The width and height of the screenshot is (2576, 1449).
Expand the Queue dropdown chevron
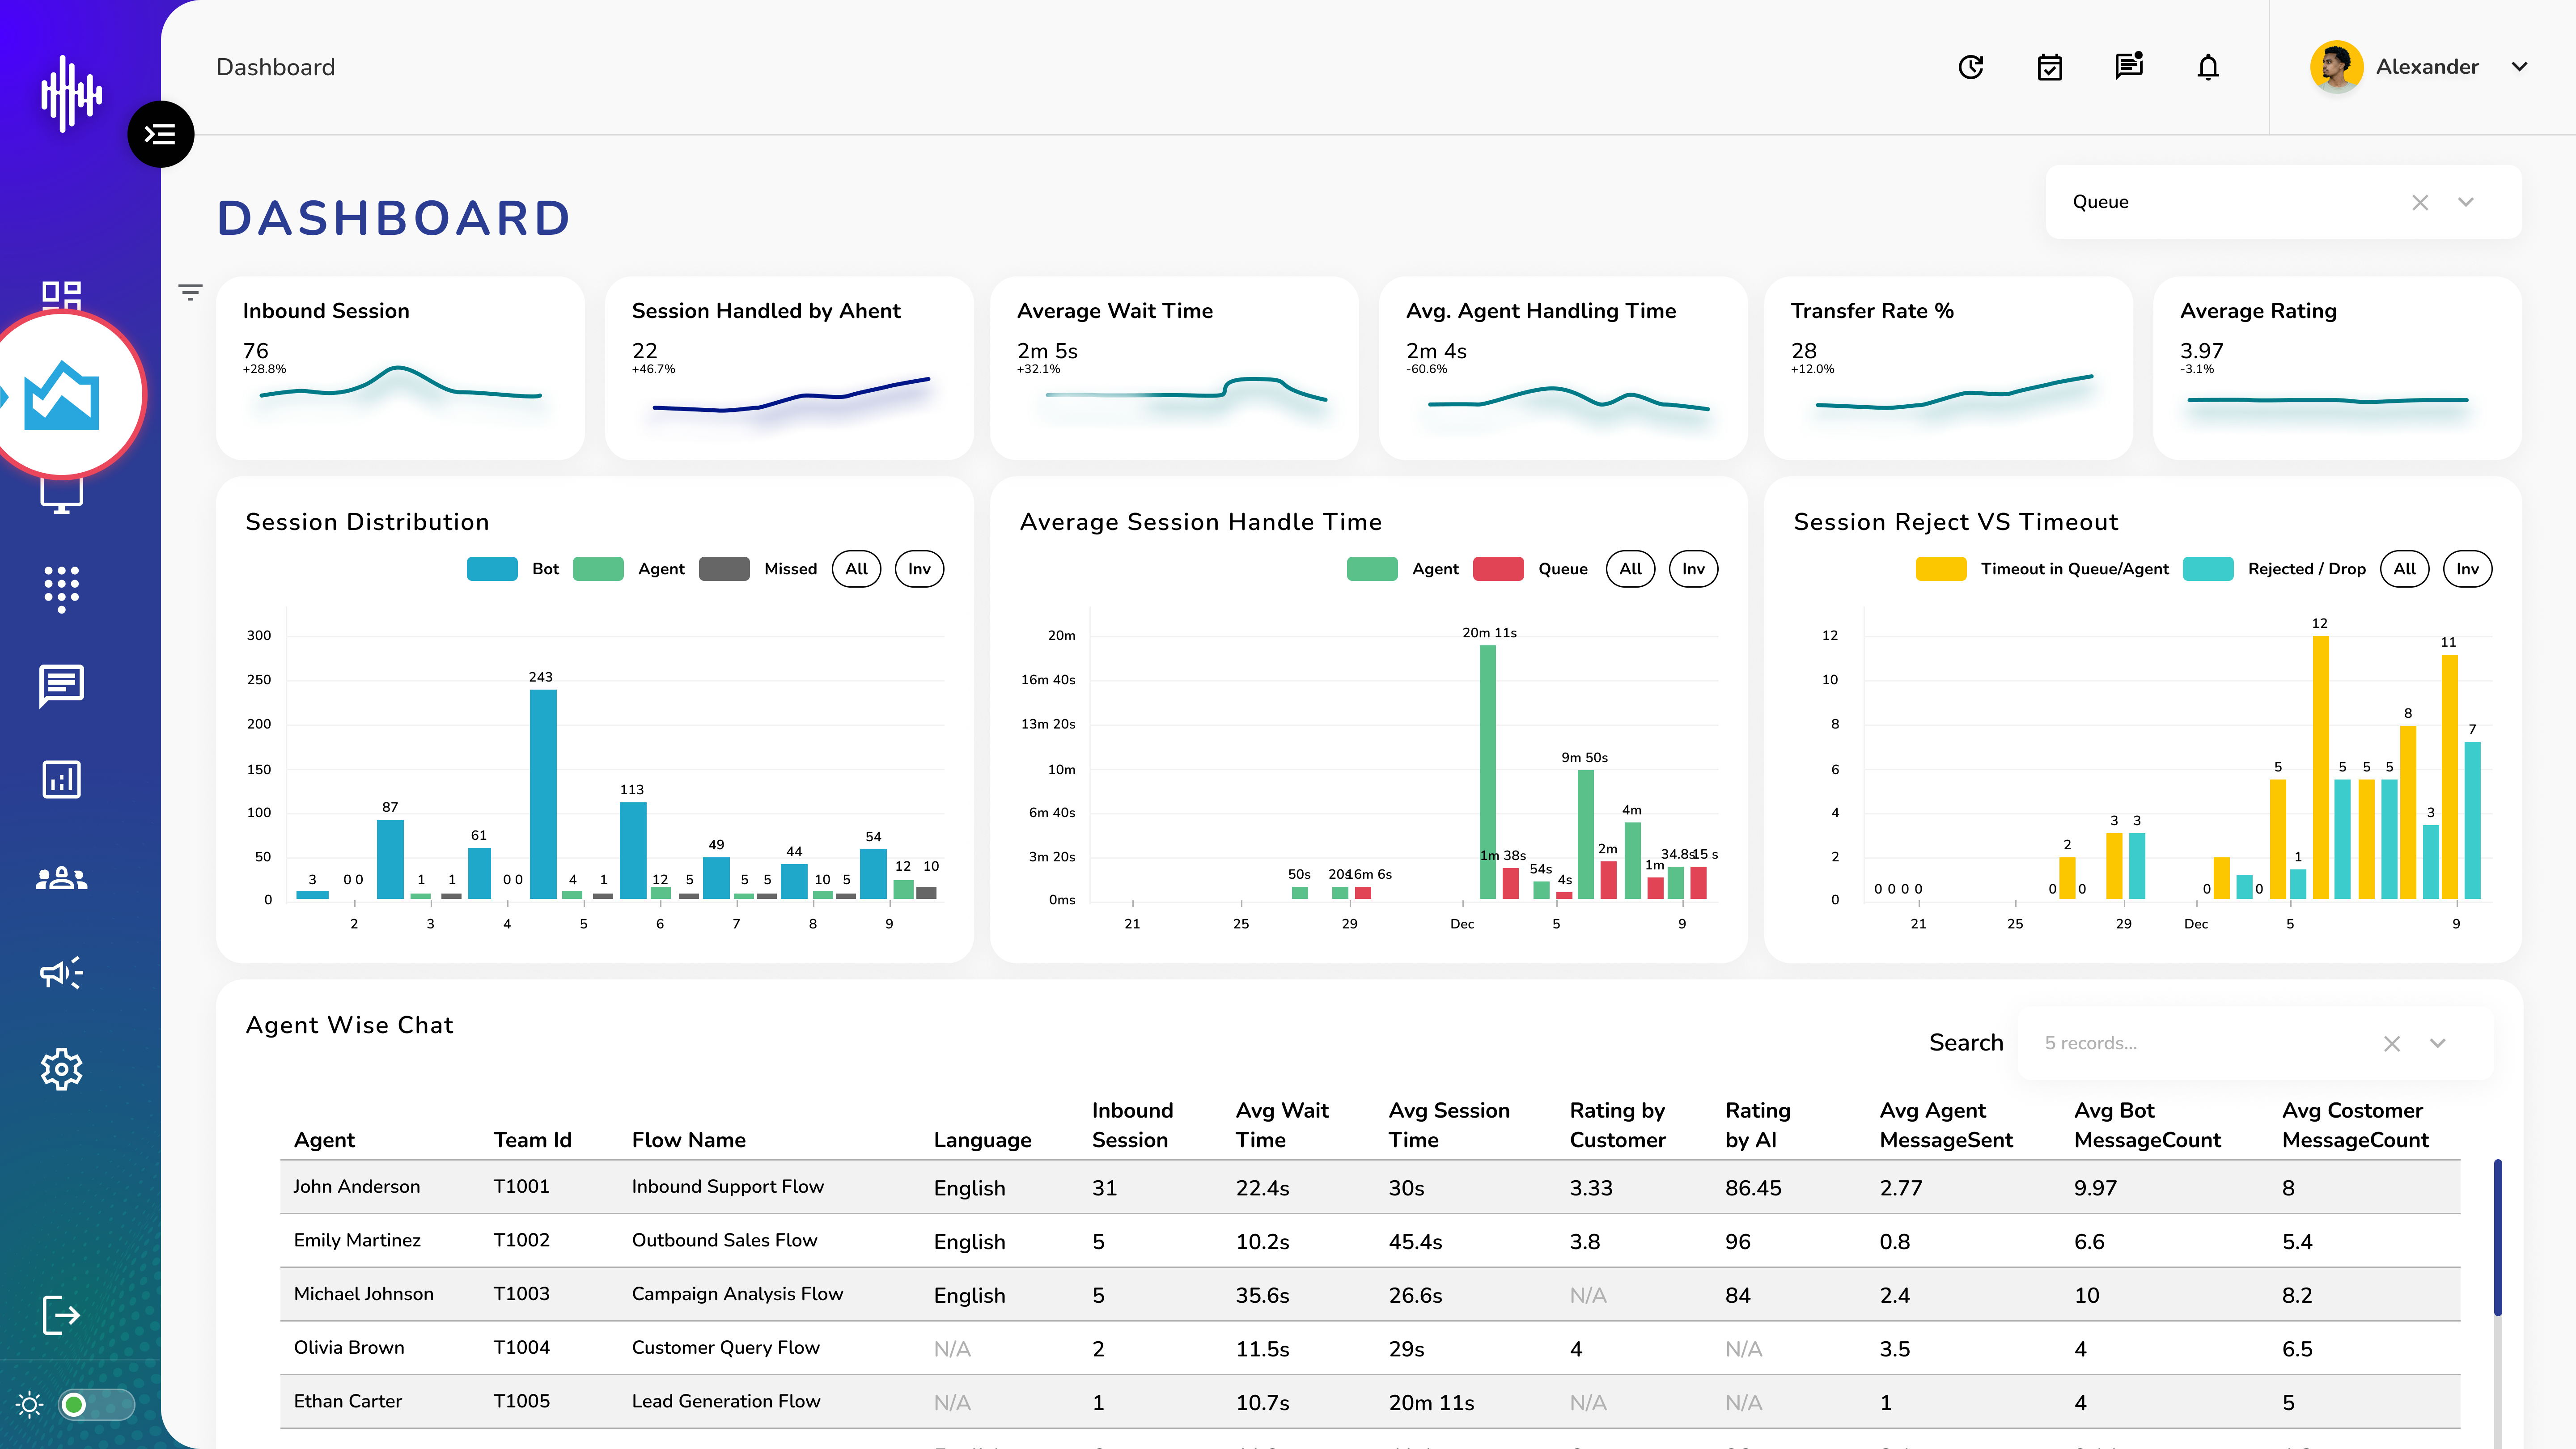pos(2466,202)
